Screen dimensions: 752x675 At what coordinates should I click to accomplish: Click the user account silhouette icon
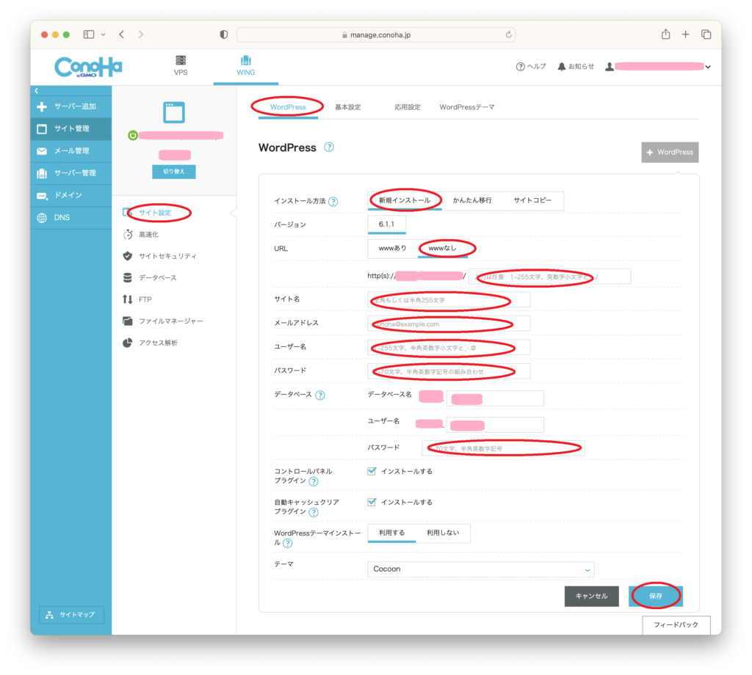(609, 67)
